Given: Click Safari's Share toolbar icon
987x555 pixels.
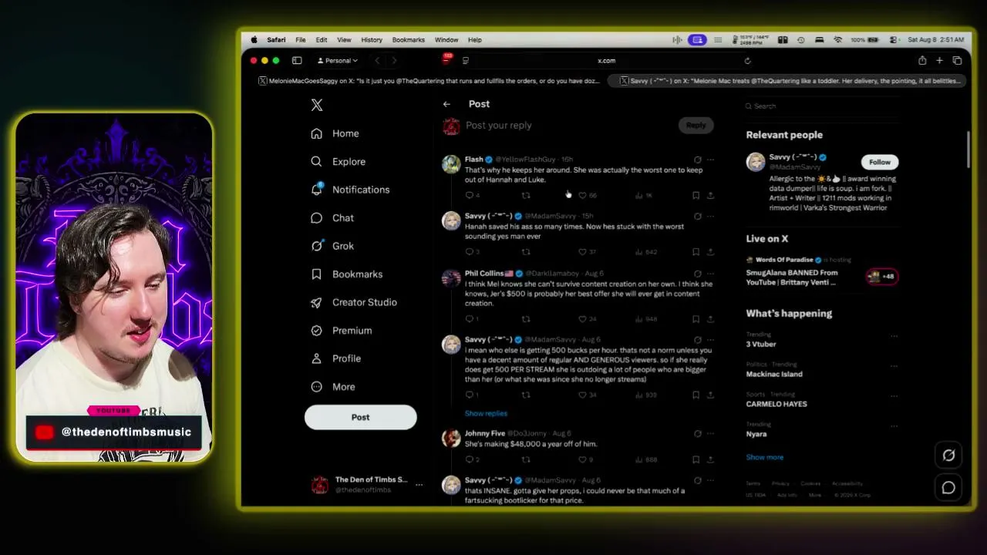Looking at the screenshot, I should pyautogui.click(x=922, y=61).
